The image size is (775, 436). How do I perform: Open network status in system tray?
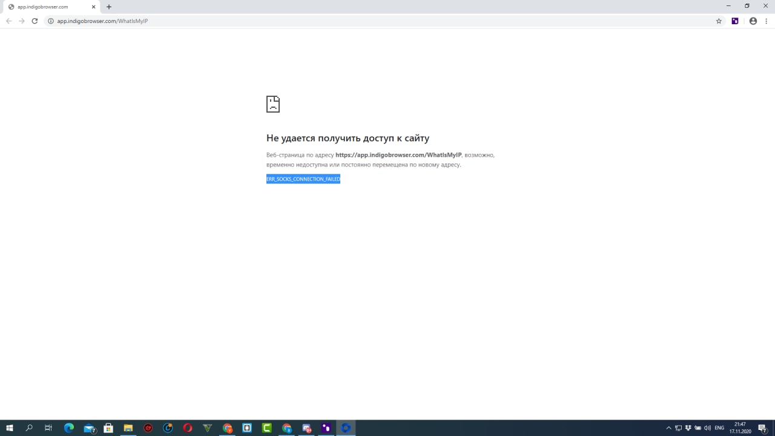pyautogui.click(x=678, y=428)
